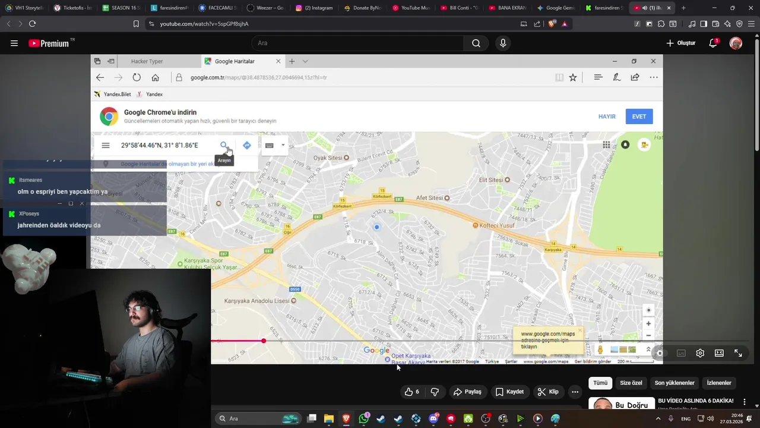Image resolution: width=760 pixels, height=428 pixels.
Task: Open Brave Wallet icon
Action: (x=715, y=24)
